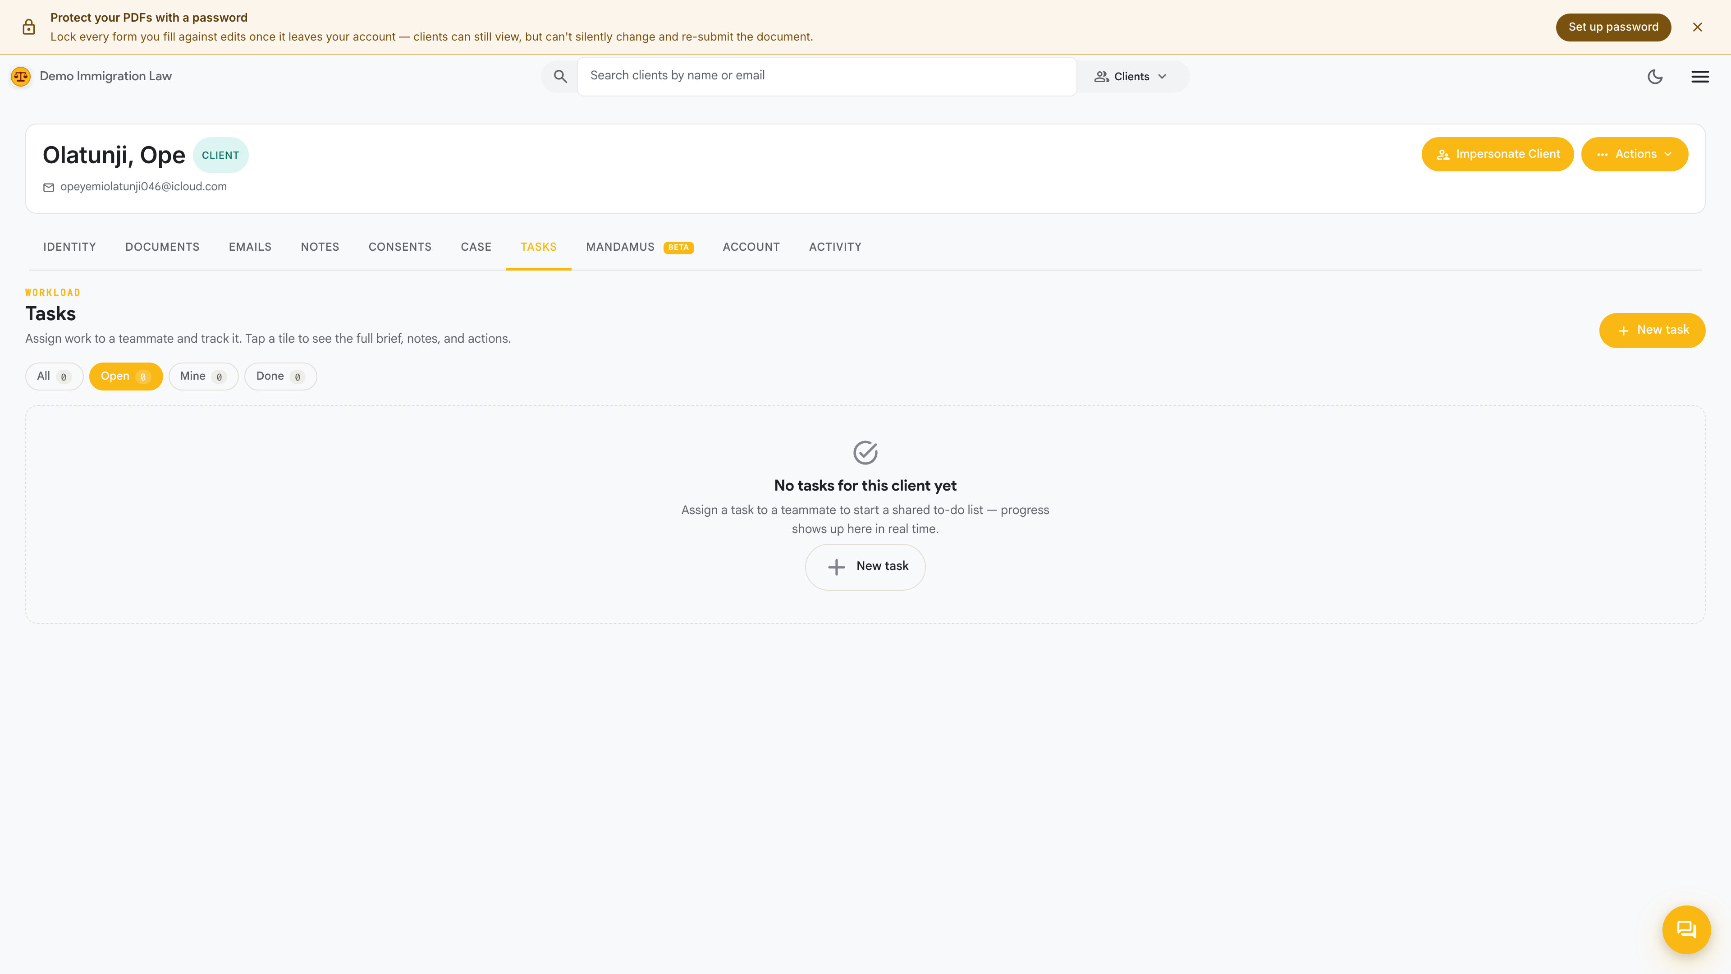Expand the Actions dropdown menu
The height and width of the screenshot is (974, 1731).
coord(1634,154)
